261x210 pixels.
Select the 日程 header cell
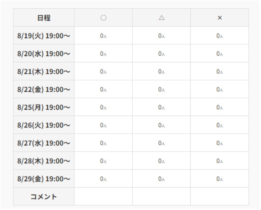pos(44,18)
